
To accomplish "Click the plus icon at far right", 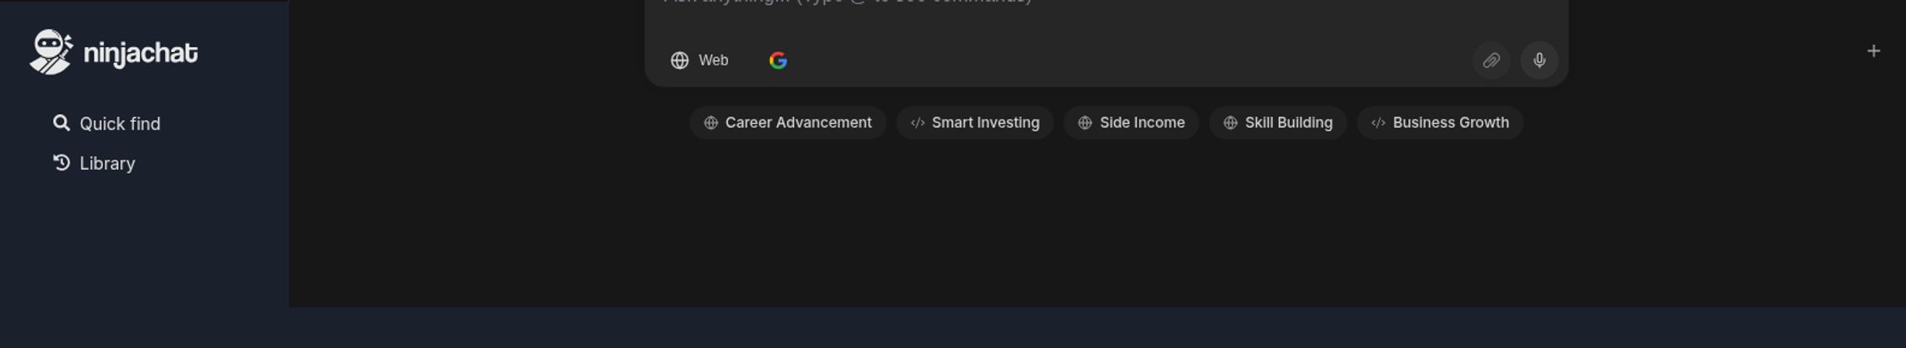I will 1873,51.
